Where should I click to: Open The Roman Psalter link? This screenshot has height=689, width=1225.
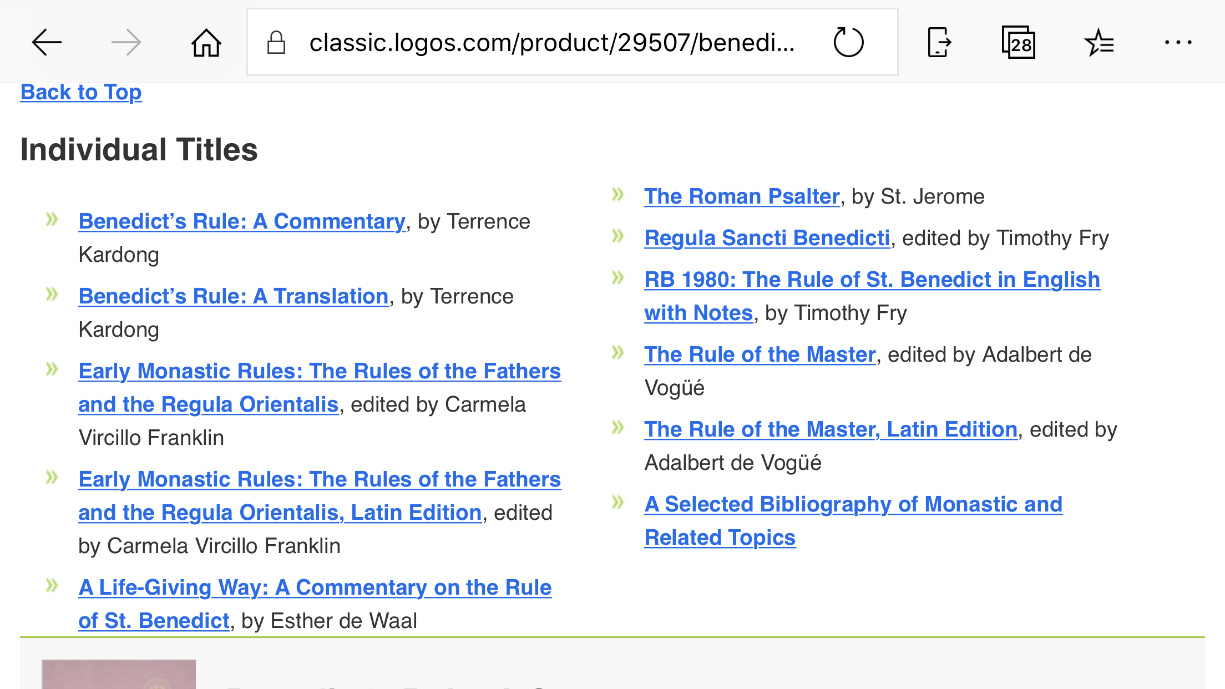[742, 196]
